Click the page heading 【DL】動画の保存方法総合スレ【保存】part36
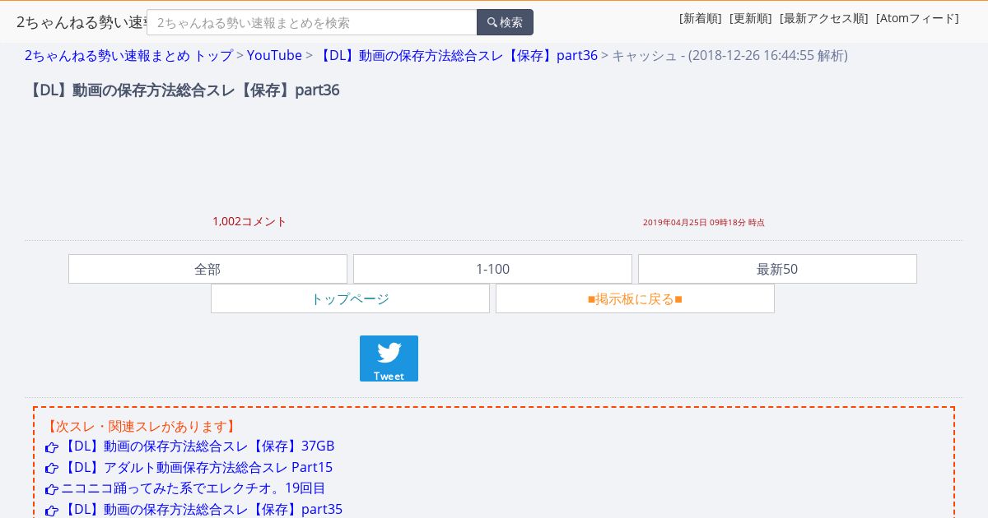 coord(182,90)
